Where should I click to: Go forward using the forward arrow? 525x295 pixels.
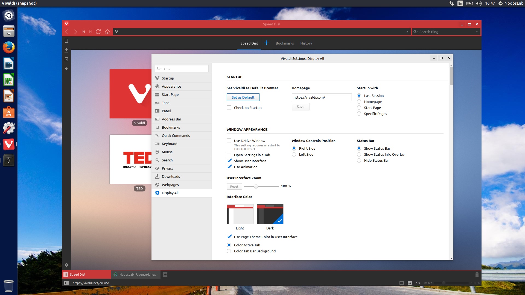(75, 32)
